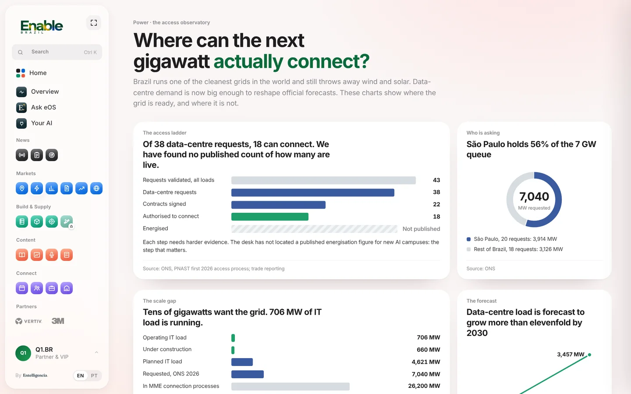
Task: Switch language to PT
Action: 94,376
